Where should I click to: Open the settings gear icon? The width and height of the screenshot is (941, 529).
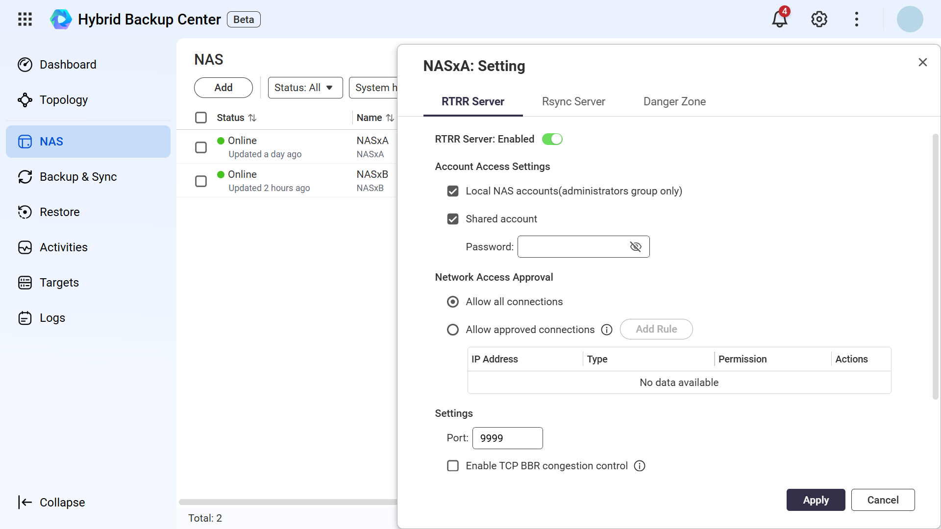tap(819, 19)
